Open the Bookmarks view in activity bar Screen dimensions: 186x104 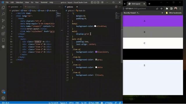coord(3,40)
